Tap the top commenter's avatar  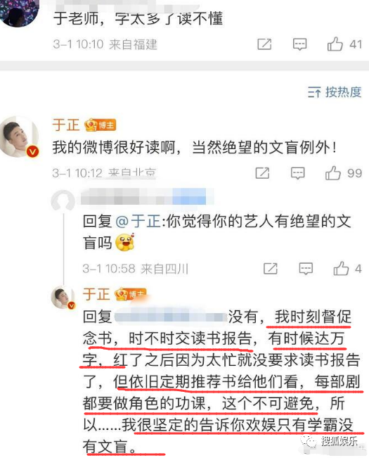click(19, 13)
